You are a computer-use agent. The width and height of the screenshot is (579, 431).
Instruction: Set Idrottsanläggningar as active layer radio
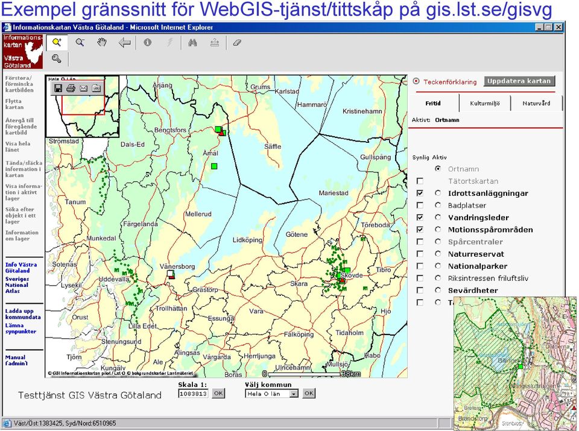coord(438,193)
